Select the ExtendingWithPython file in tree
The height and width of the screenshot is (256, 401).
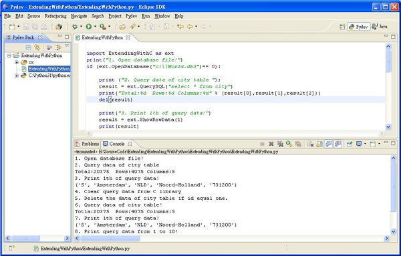pos(49,69)
